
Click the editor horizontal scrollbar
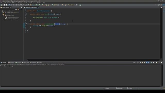point(94,60)
